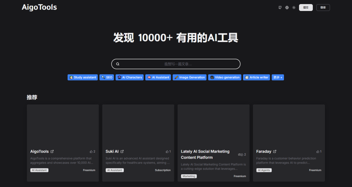Viewport: 352px width, 187px height.
Task: Open the AigoTools card thumbnail
Action: tap(63, 125)
